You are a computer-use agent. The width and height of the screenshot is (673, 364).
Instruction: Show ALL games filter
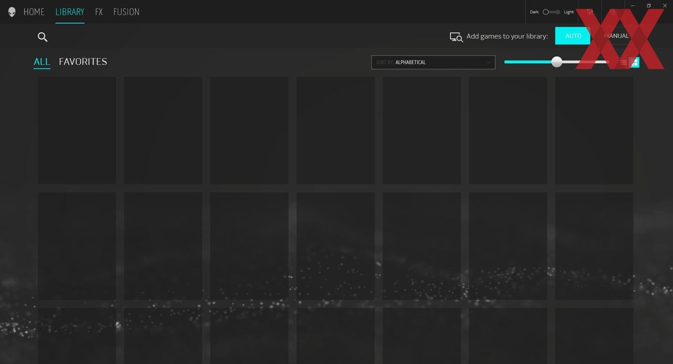42,61
